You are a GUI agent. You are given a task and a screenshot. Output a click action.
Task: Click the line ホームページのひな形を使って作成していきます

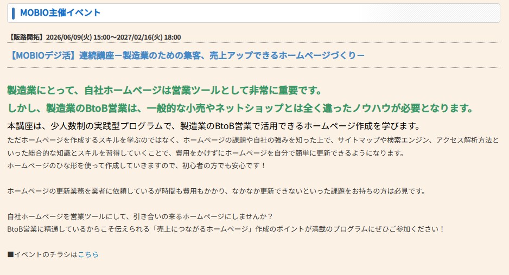136,165
